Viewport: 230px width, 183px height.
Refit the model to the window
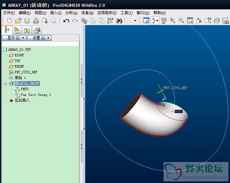[190, 21]
